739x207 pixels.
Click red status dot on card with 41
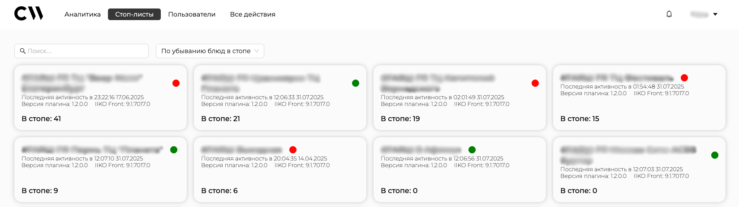pyautogui.click(x=176, y=83)
